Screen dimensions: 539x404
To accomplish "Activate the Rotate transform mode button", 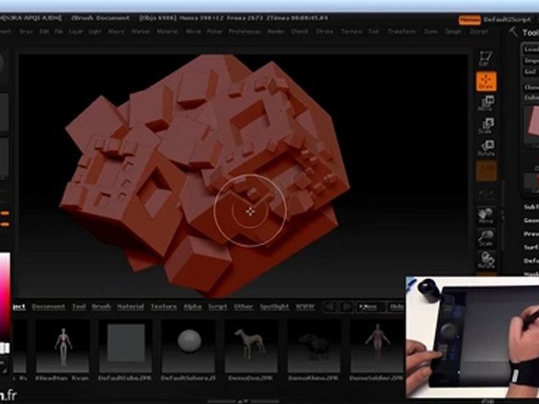I will [x=487, y=148].
